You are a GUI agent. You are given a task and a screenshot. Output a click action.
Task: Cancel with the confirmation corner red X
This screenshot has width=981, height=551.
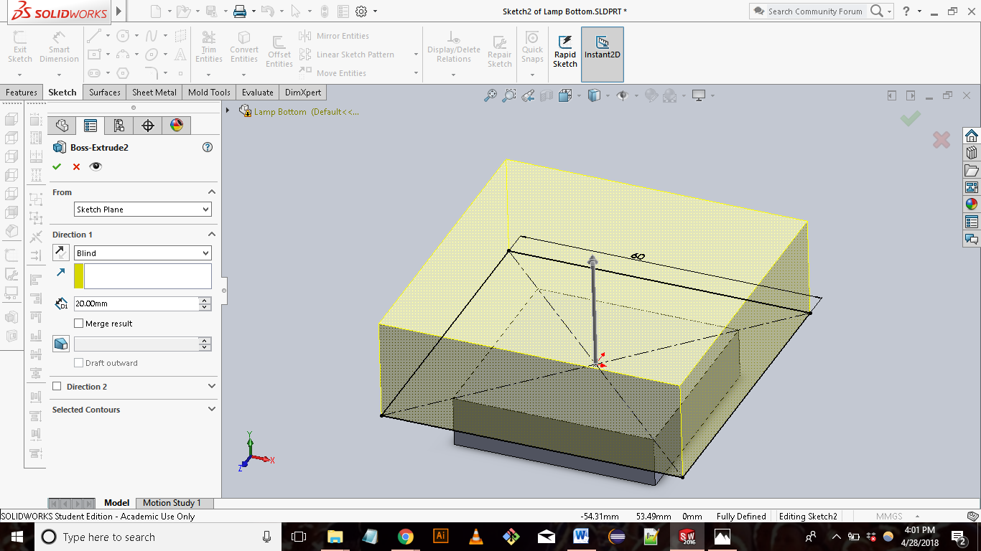click(x=942, y=140)
